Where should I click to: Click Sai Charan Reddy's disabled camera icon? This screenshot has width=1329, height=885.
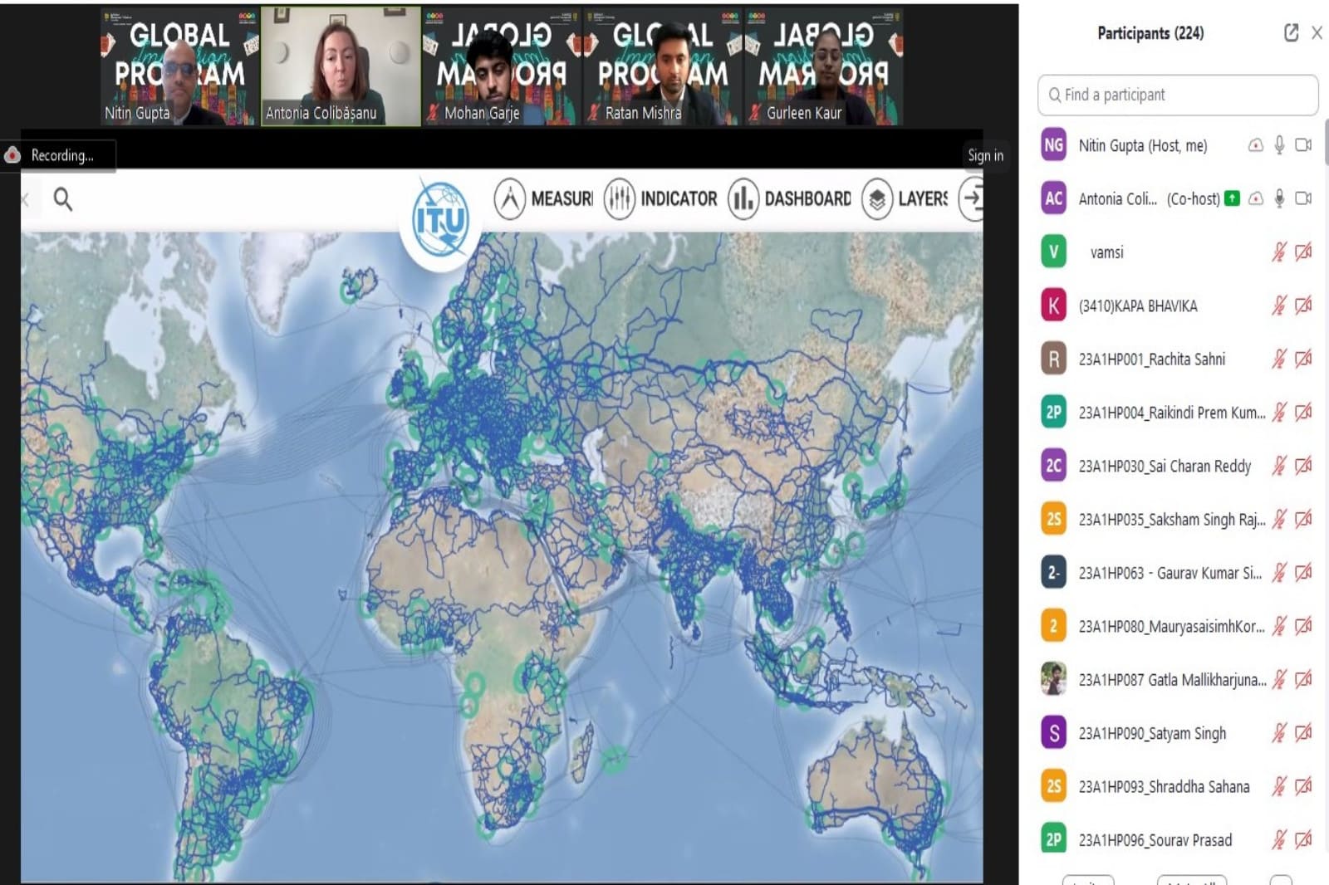(x=1303, y=466)
